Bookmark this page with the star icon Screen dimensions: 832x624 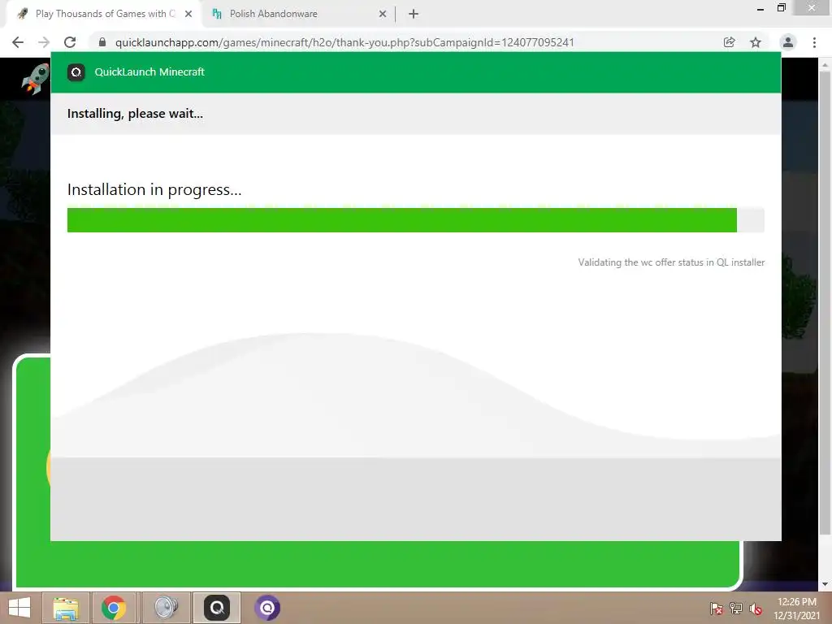[x=756, y=42]
